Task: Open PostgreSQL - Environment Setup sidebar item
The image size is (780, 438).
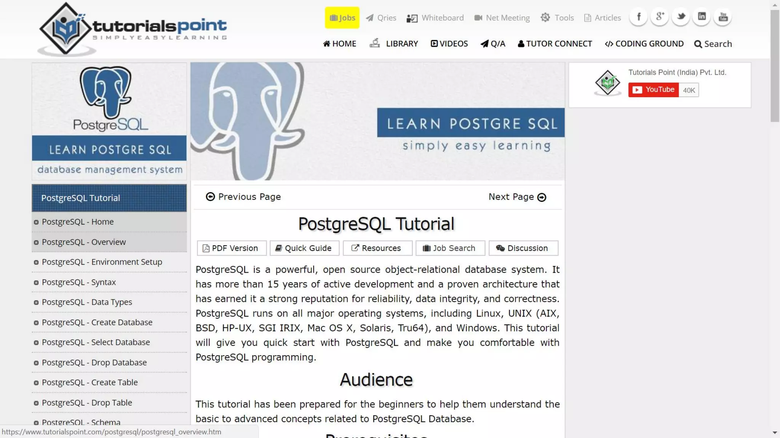Action: click(102, 262)
